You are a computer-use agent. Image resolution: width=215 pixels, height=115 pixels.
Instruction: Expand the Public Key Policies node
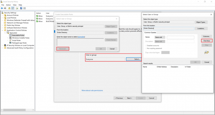click(2, 25)
